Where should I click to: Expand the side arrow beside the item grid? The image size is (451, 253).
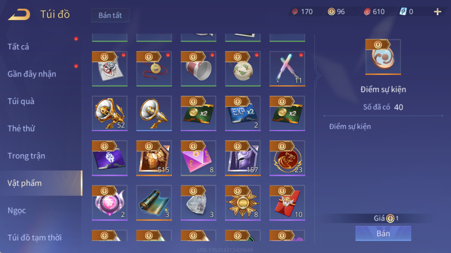318,76
